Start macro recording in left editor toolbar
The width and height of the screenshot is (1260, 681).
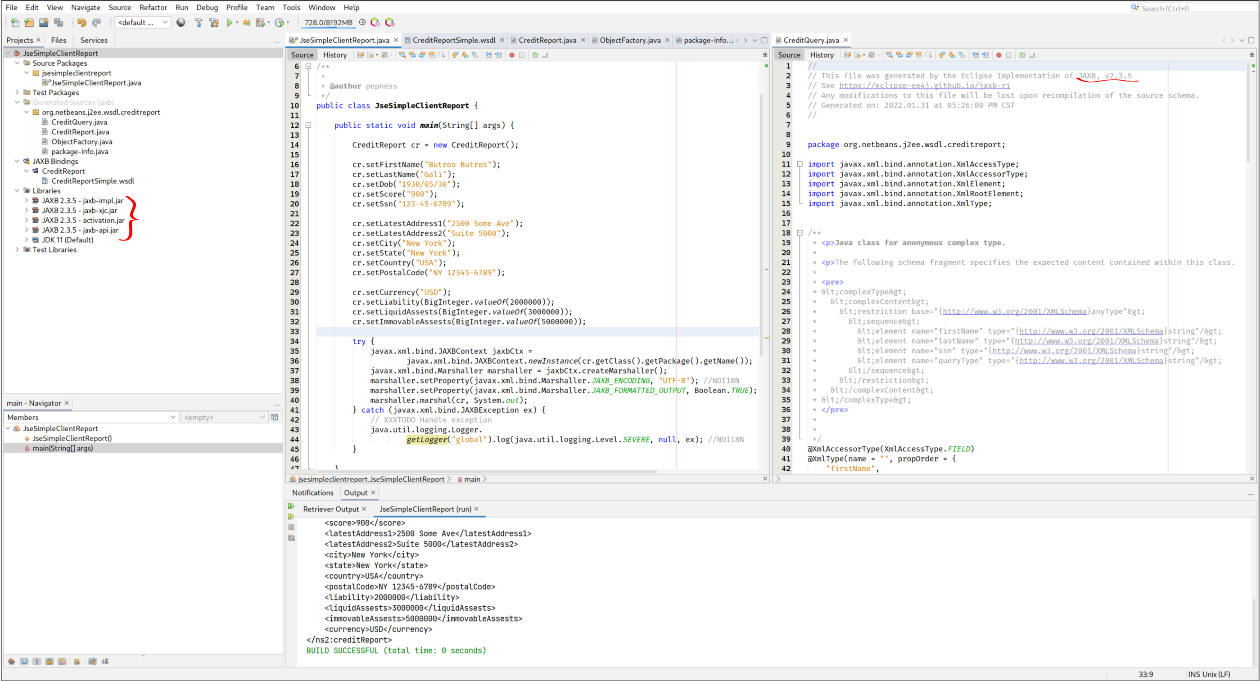512,55
